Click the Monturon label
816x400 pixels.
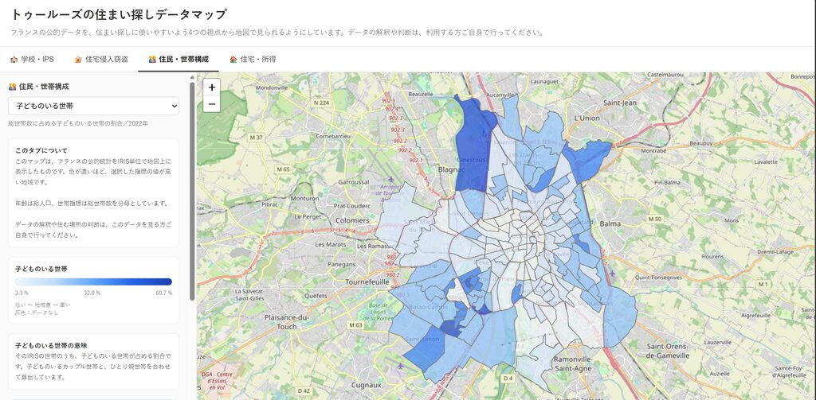coord(304,199)
